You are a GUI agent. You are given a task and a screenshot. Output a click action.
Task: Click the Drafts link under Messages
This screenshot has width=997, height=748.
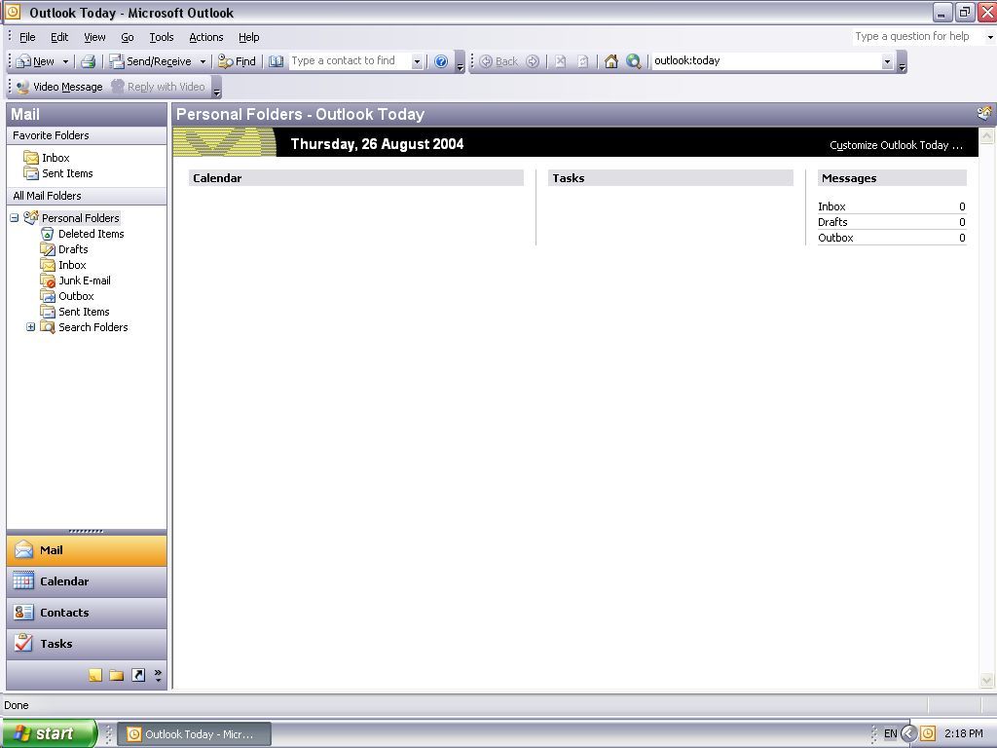point(832,222)
